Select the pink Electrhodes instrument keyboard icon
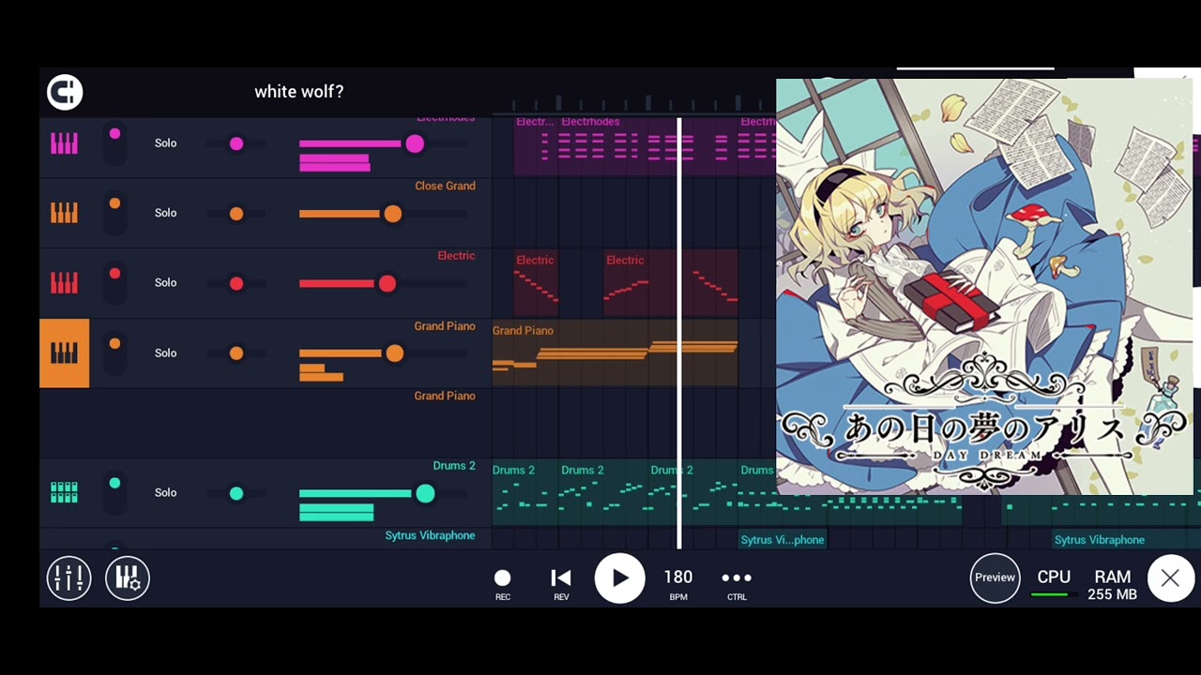The image size is (1201, 675). point(64,143)
